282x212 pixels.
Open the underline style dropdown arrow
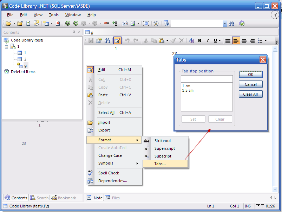click(219, 41)
